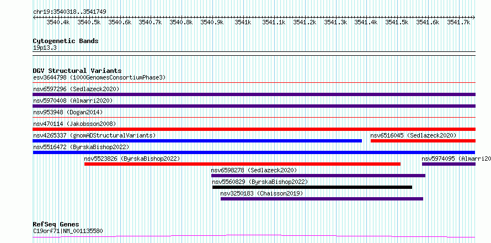Image resolution: width=491 pixels, height=243 pixels.
Task: Open nsv6598278 (Sedlazeck2020) label
Action: click(x=254, y=170)
